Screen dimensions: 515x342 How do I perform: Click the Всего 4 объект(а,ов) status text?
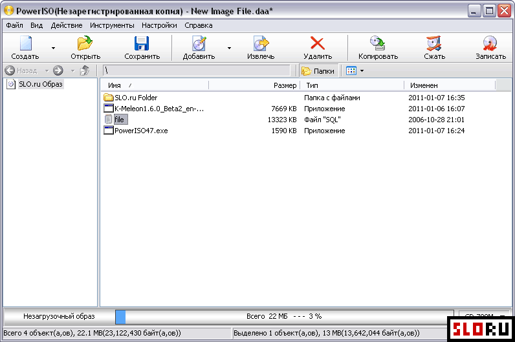click(x=92, y=333)
